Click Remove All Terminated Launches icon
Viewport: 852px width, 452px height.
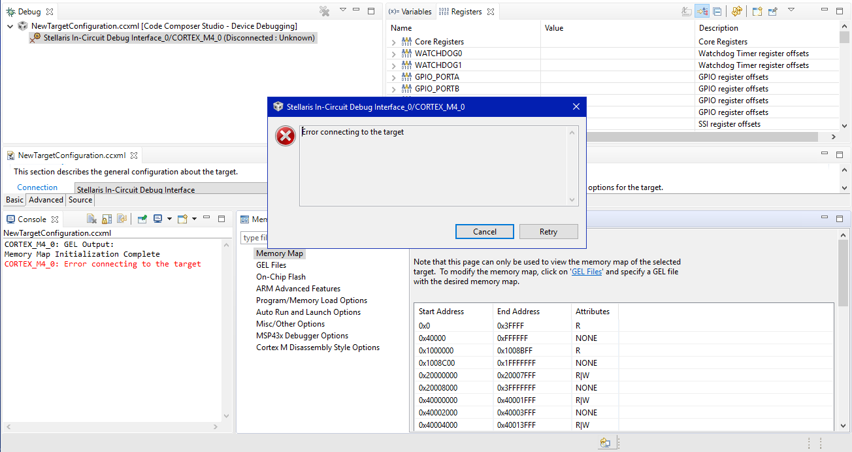click(x=325, y=11)
